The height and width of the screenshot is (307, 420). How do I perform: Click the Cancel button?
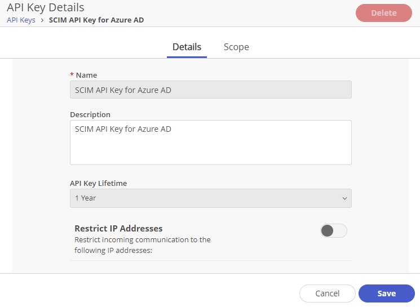[327, 293]
